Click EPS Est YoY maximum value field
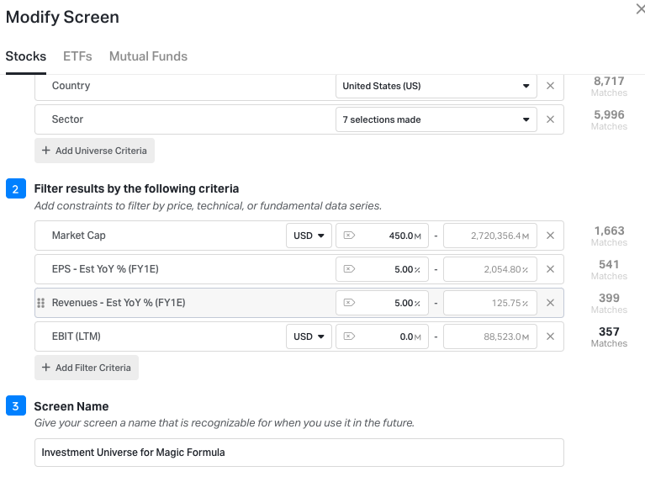This screenshot has width=645, height=482. [489, 269]
